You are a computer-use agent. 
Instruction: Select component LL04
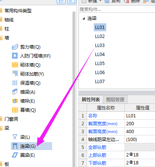point(100,55)
